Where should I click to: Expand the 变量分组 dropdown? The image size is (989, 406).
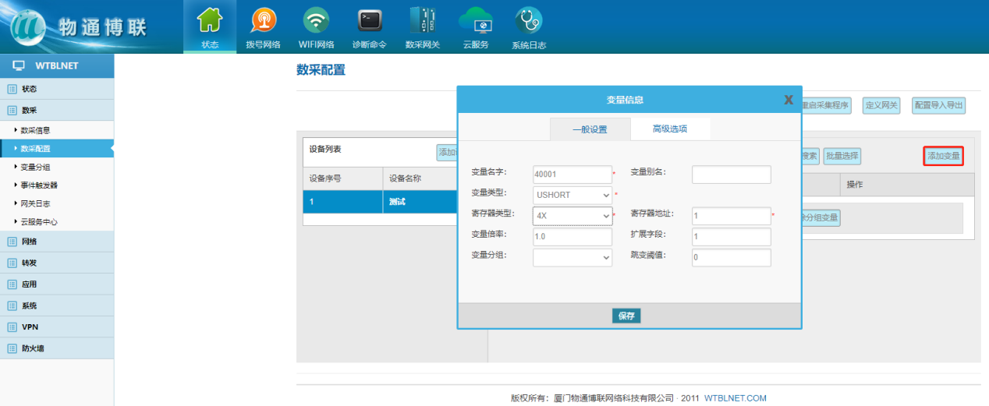(x=572, y=257)
